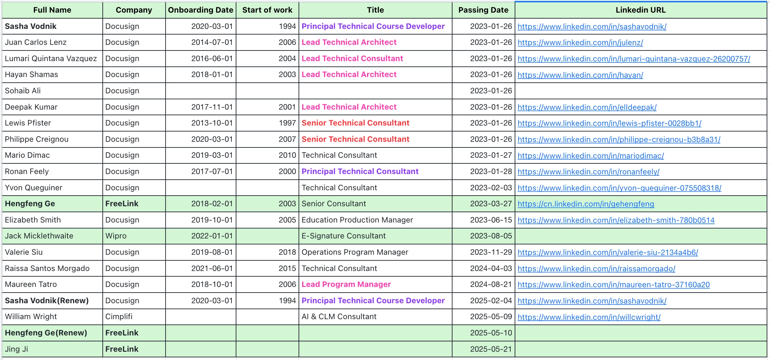Select the Lewis Pfister name cell
Viewport: 770px width, 360px height.
click(52, 123)
